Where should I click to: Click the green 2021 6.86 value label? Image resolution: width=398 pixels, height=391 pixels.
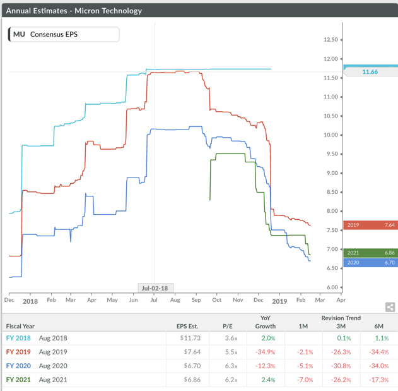click(x=371, y=253)
